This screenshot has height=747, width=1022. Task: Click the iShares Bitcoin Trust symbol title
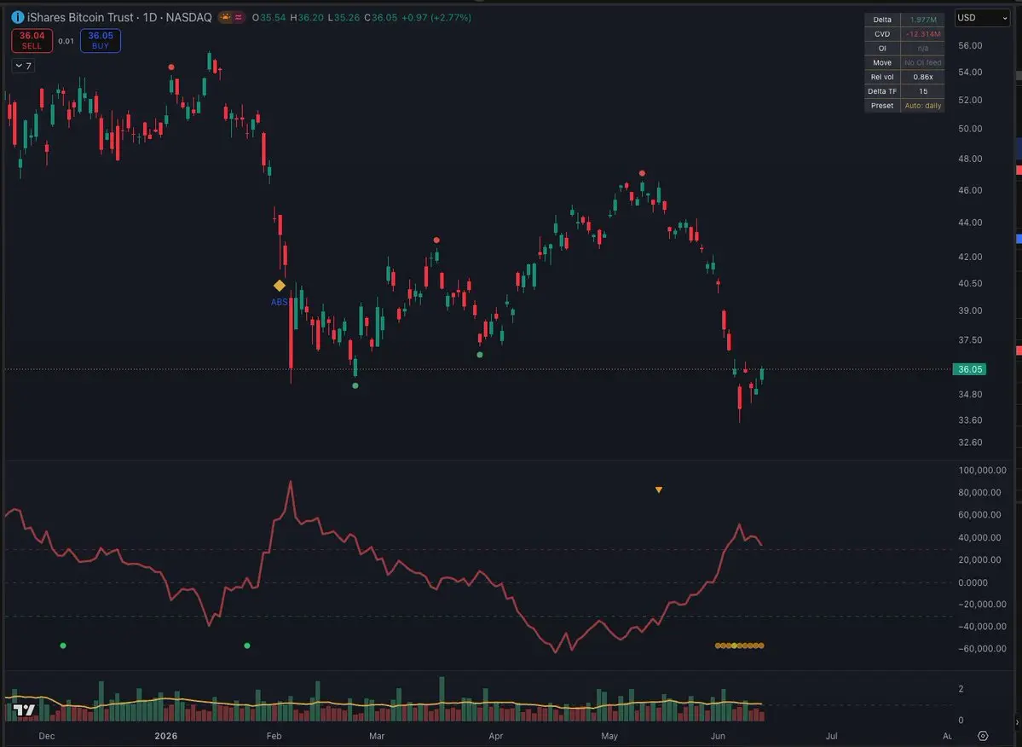pos(80,18)
